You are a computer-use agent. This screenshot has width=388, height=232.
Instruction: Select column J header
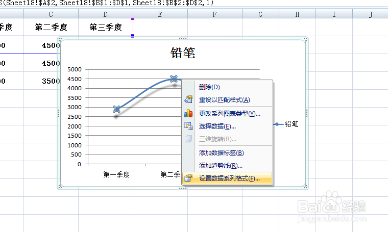tap(371, 14)
